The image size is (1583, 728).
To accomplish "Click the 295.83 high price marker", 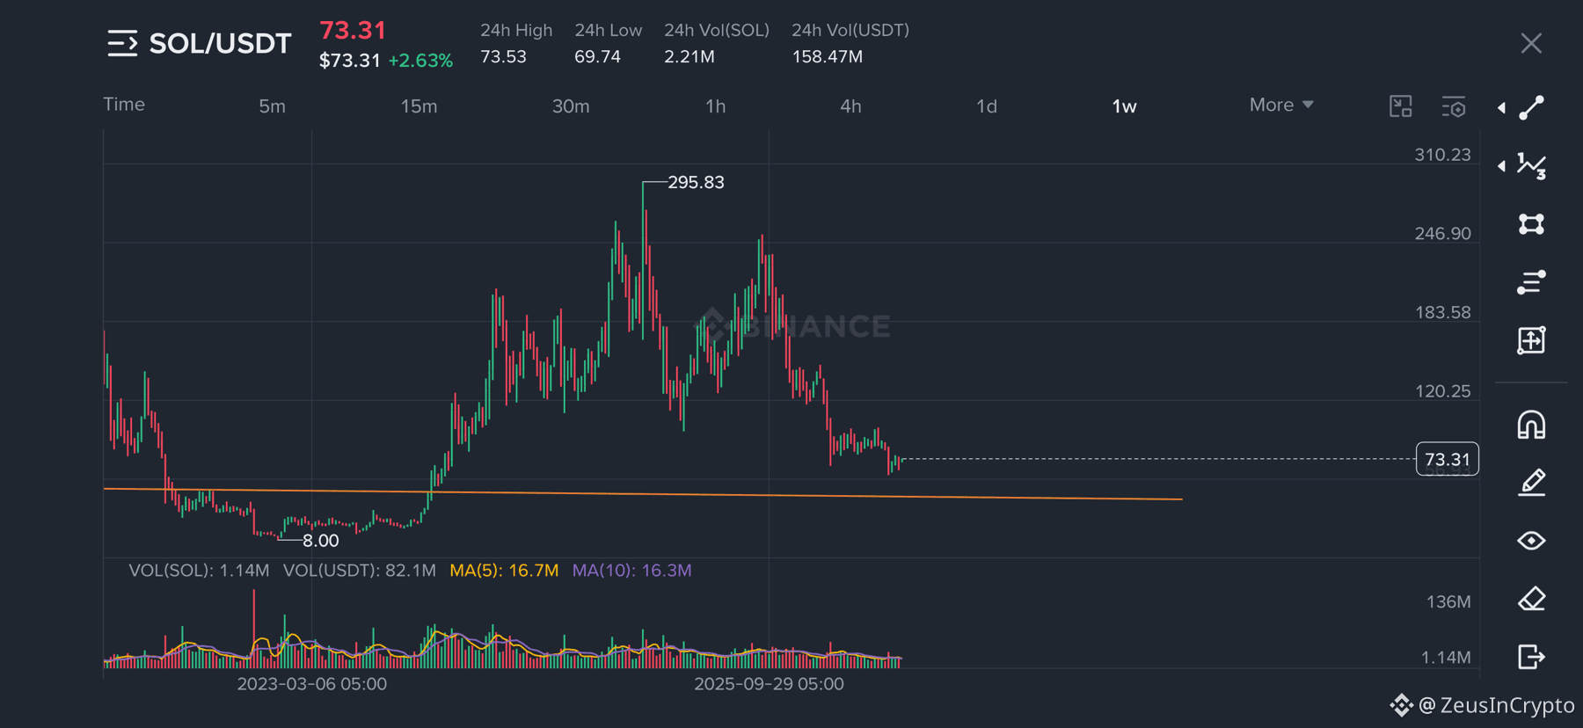I will click(696, 182).
